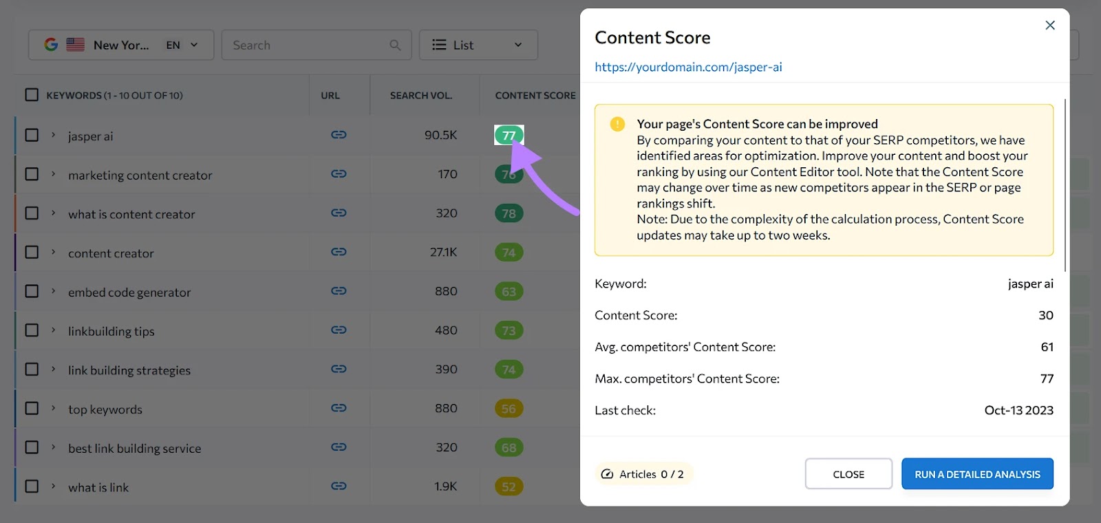Open the New York EN location dropdown
Viewport: 1101px width, 523px height.
tap(121, 45)
